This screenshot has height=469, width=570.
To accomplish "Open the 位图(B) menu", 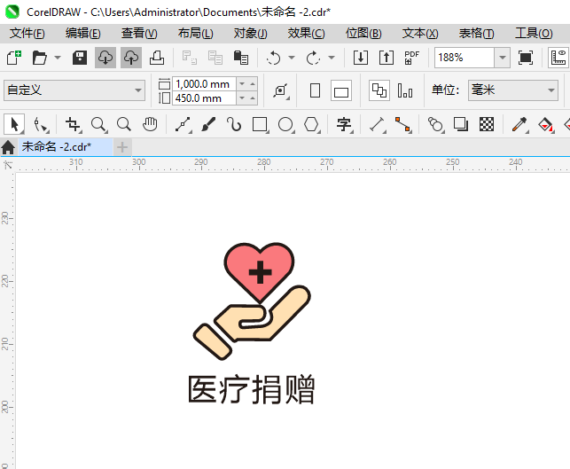I will click(363, 34).
